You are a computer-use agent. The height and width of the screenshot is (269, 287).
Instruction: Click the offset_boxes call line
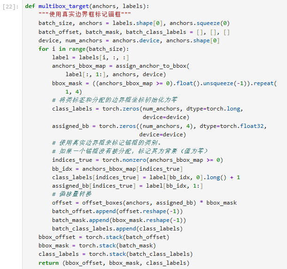point(144,203)
